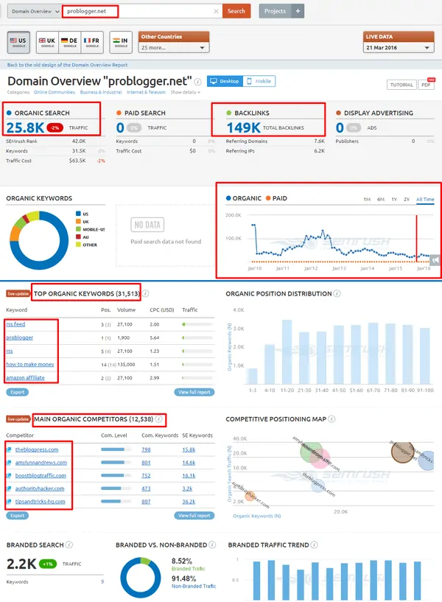Click the 11-20 bar in position distribution
This screenshot has width=442, height=602.
tap(287, 352)
